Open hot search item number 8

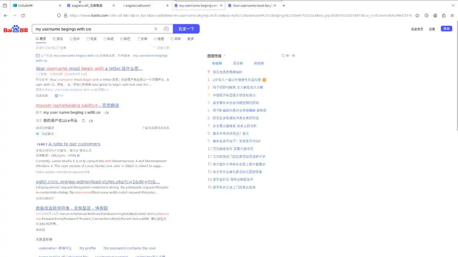231,133
